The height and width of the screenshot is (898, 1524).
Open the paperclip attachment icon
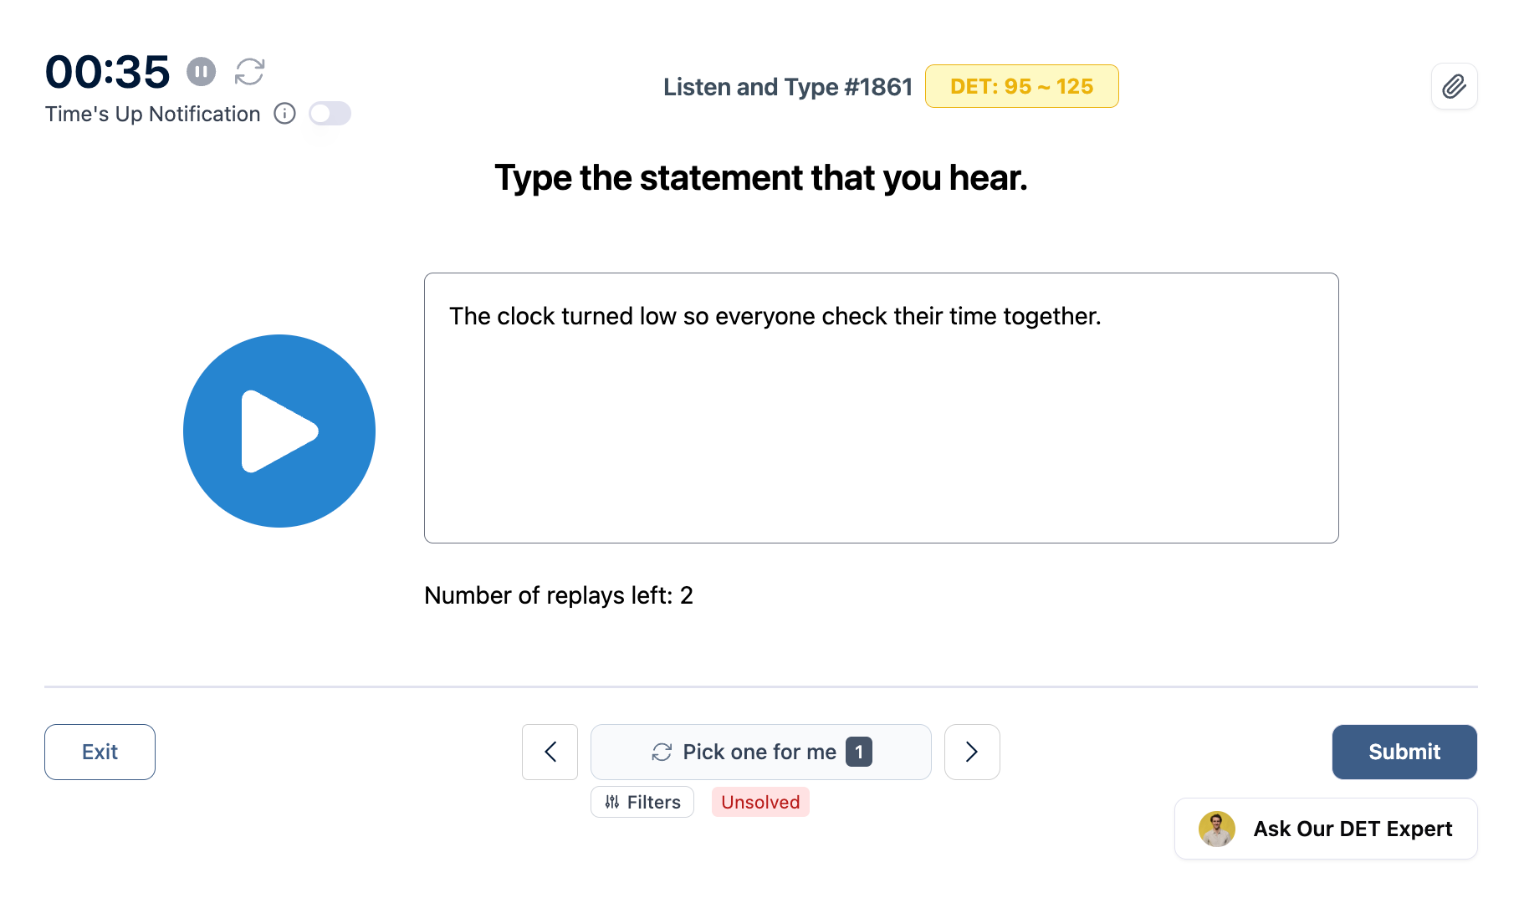coord(1454,86)
